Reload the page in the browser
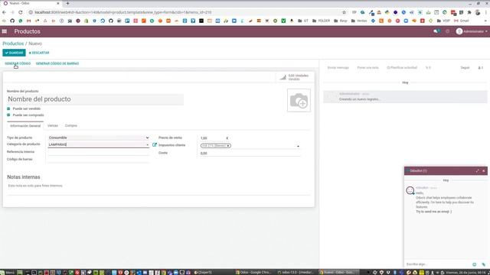This screenshot has height=275, width=490. [21, 12]
